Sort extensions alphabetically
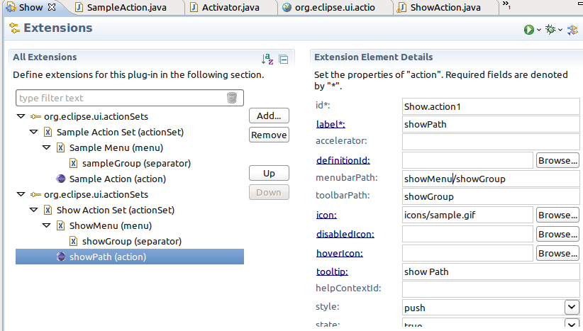The image size is (583, 331). point(267,60)
